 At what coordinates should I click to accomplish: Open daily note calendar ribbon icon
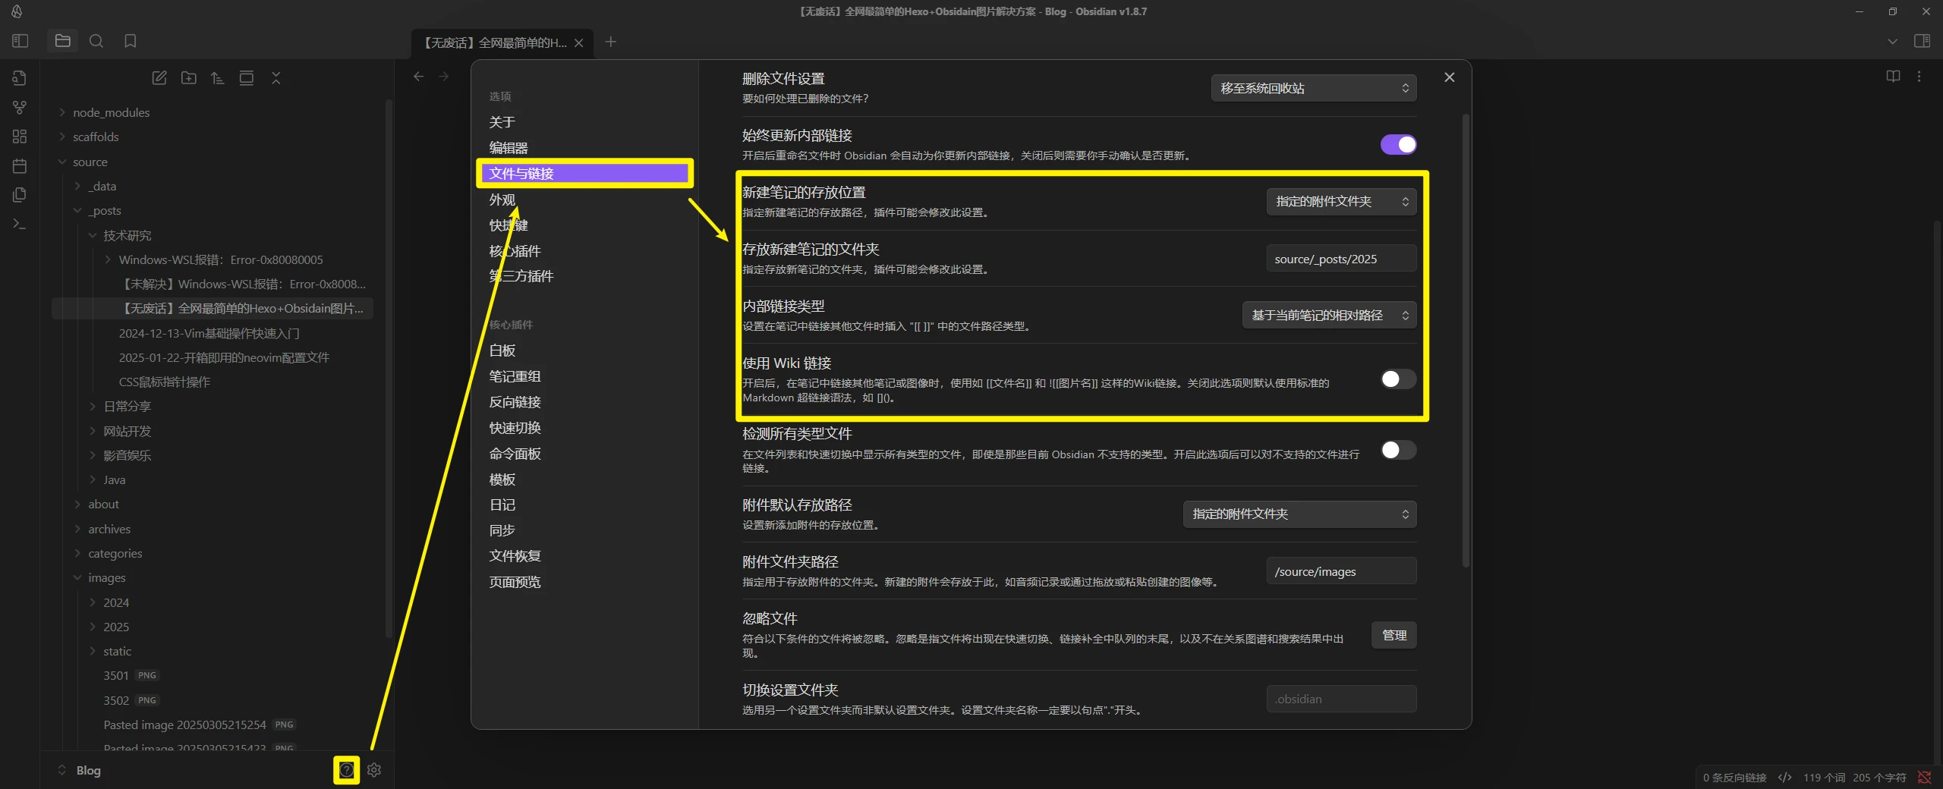click(x=20, y=166)
